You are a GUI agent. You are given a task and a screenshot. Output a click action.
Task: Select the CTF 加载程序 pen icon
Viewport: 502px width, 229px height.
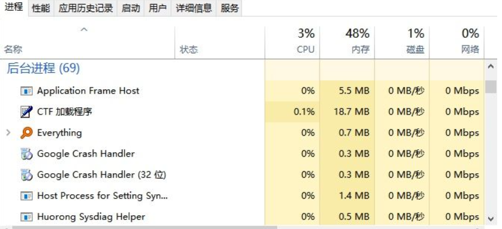(x=26, y=112)
